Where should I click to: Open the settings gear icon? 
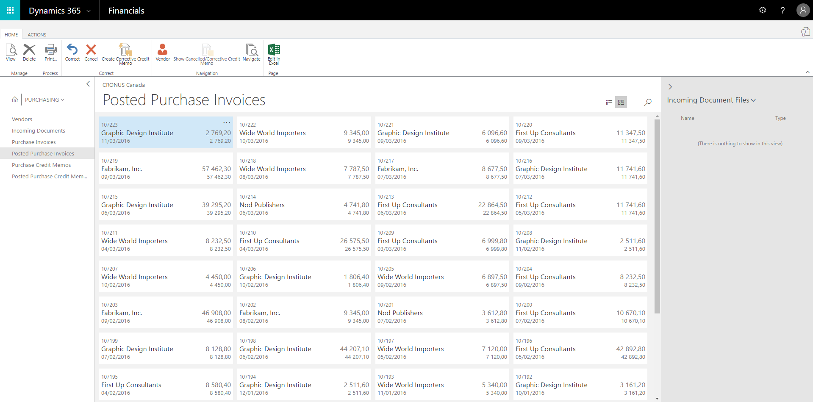coord(763,10)
